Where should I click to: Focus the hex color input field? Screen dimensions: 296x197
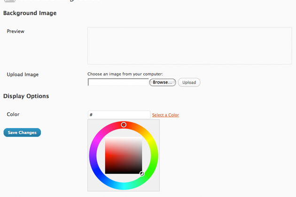click(x=119, y=114)
